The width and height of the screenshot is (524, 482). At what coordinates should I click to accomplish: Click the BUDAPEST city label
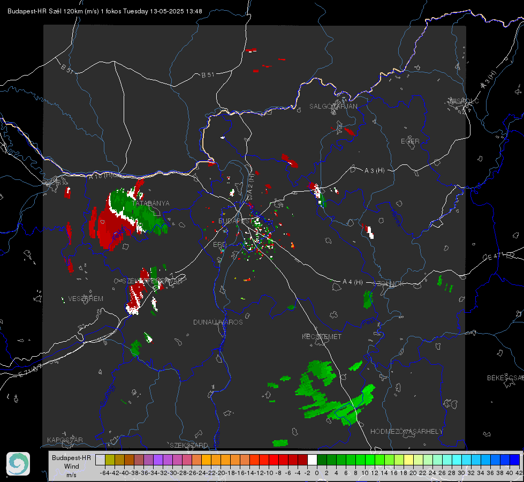pyautogui.click(x=236, y=221)
